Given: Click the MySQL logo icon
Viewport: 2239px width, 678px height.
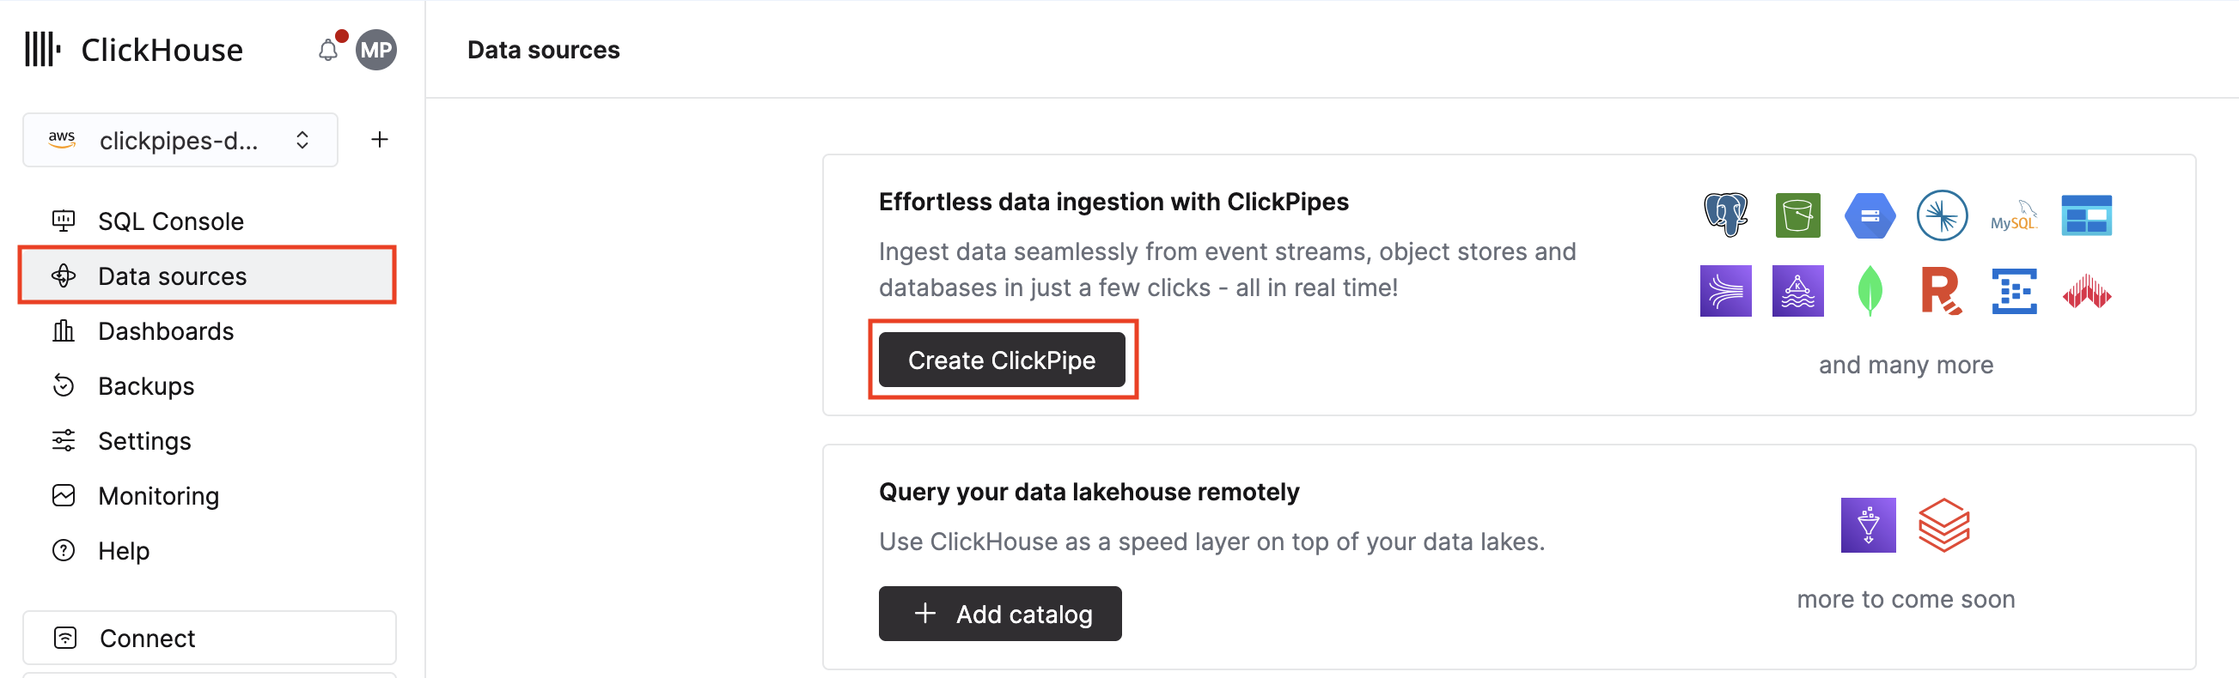Looking at the screenshot, I should coord(2013,215).
